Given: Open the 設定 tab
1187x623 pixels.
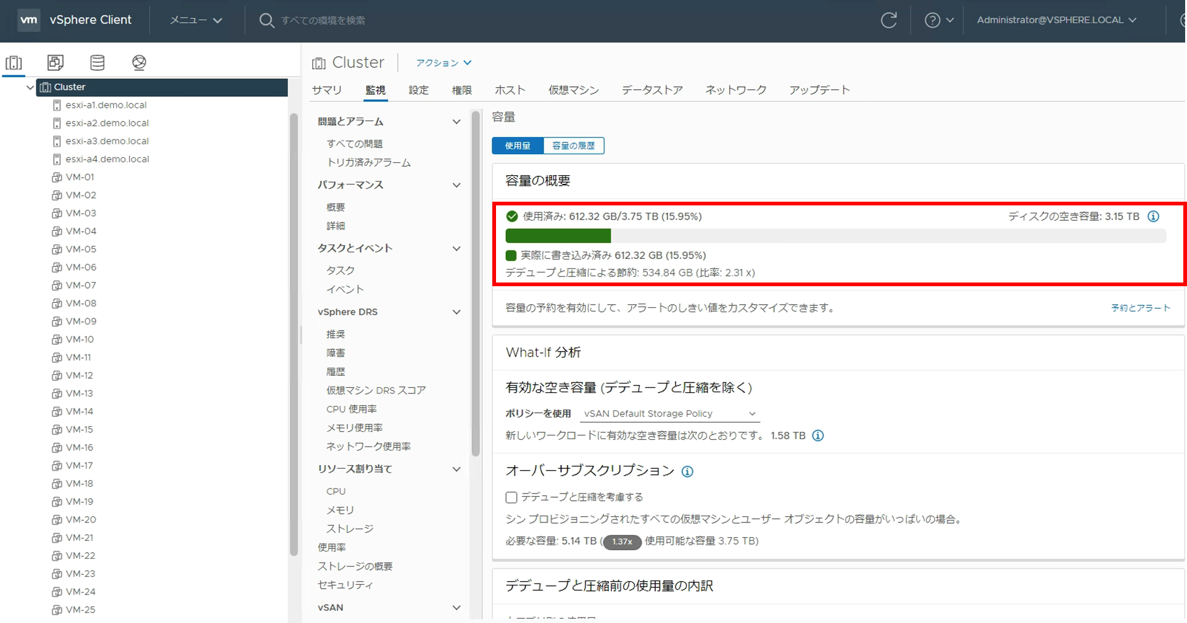Looking at the screenshot, I should tap(418, 90).
